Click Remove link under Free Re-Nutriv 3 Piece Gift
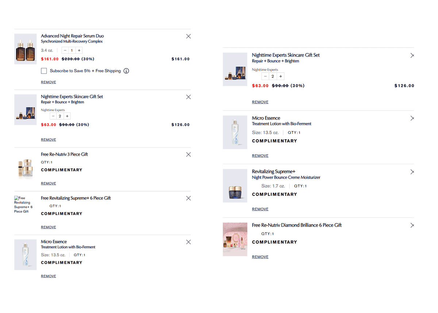Image resolution: width=438 pixels, height=313 pixels. (x=49, y=183)
